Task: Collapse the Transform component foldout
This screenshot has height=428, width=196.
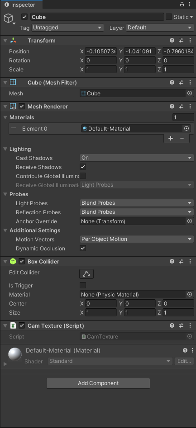Action: (x=5, y=40)
